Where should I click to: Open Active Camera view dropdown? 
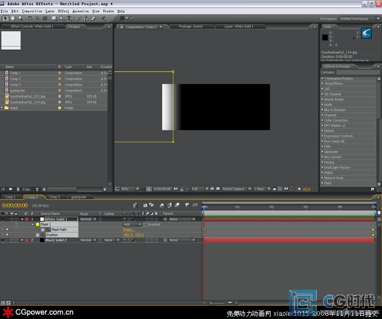(x=237, y=189)
